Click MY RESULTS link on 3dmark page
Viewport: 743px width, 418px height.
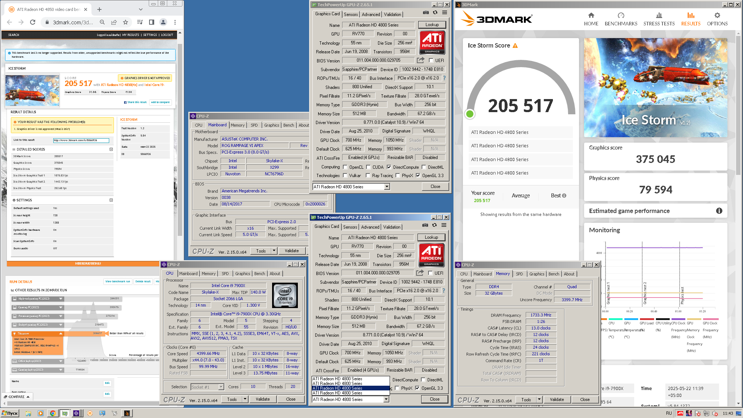point(131,35)
